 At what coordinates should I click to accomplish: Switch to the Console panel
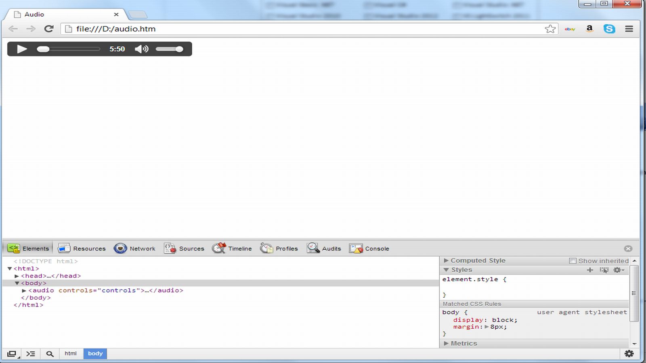point(369,248)
